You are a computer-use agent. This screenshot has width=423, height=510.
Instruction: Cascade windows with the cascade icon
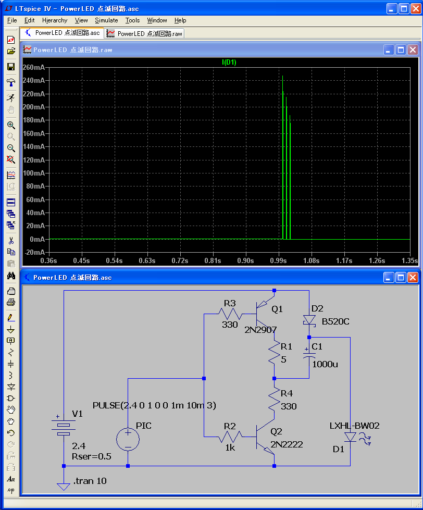[x=11, y=214]
